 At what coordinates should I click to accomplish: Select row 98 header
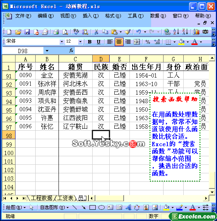(9, 135)
